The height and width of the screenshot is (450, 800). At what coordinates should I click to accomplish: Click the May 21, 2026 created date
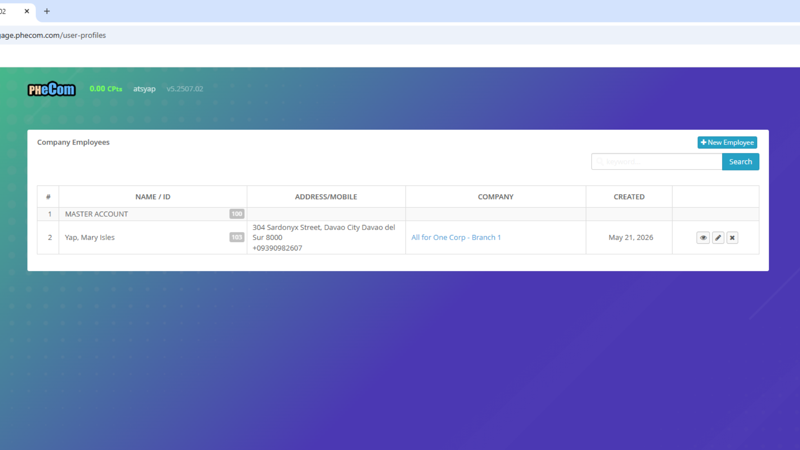click(630, 237)
